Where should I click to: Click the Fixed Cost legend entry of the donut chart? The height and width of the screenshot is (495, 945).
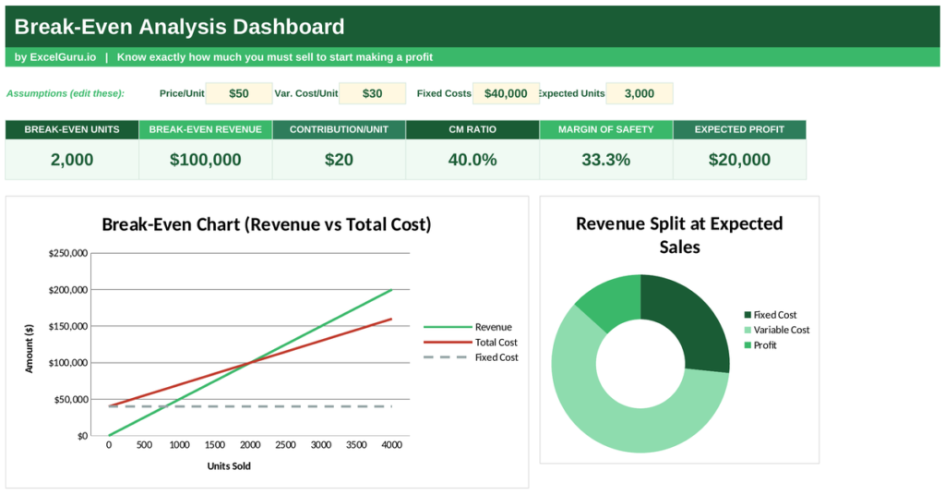pos(771,315)
